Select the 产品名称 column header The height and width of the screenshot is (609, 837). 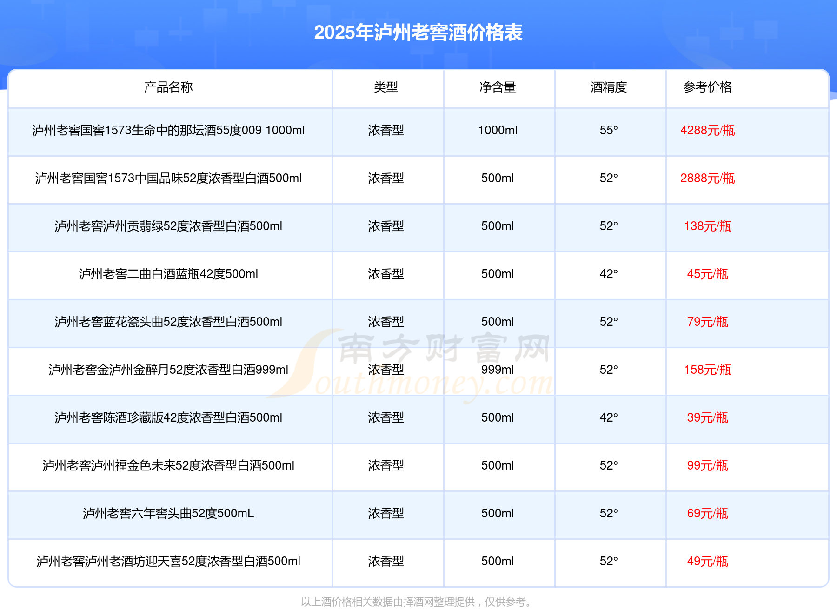[168, 87]
